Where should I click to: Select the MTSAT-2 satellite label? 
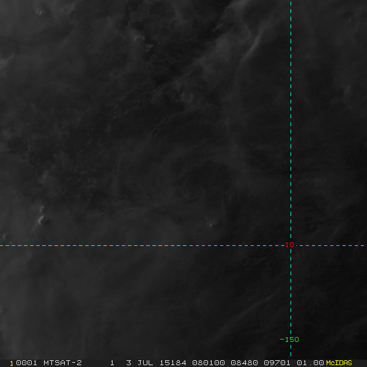click(x=62, y=363)
